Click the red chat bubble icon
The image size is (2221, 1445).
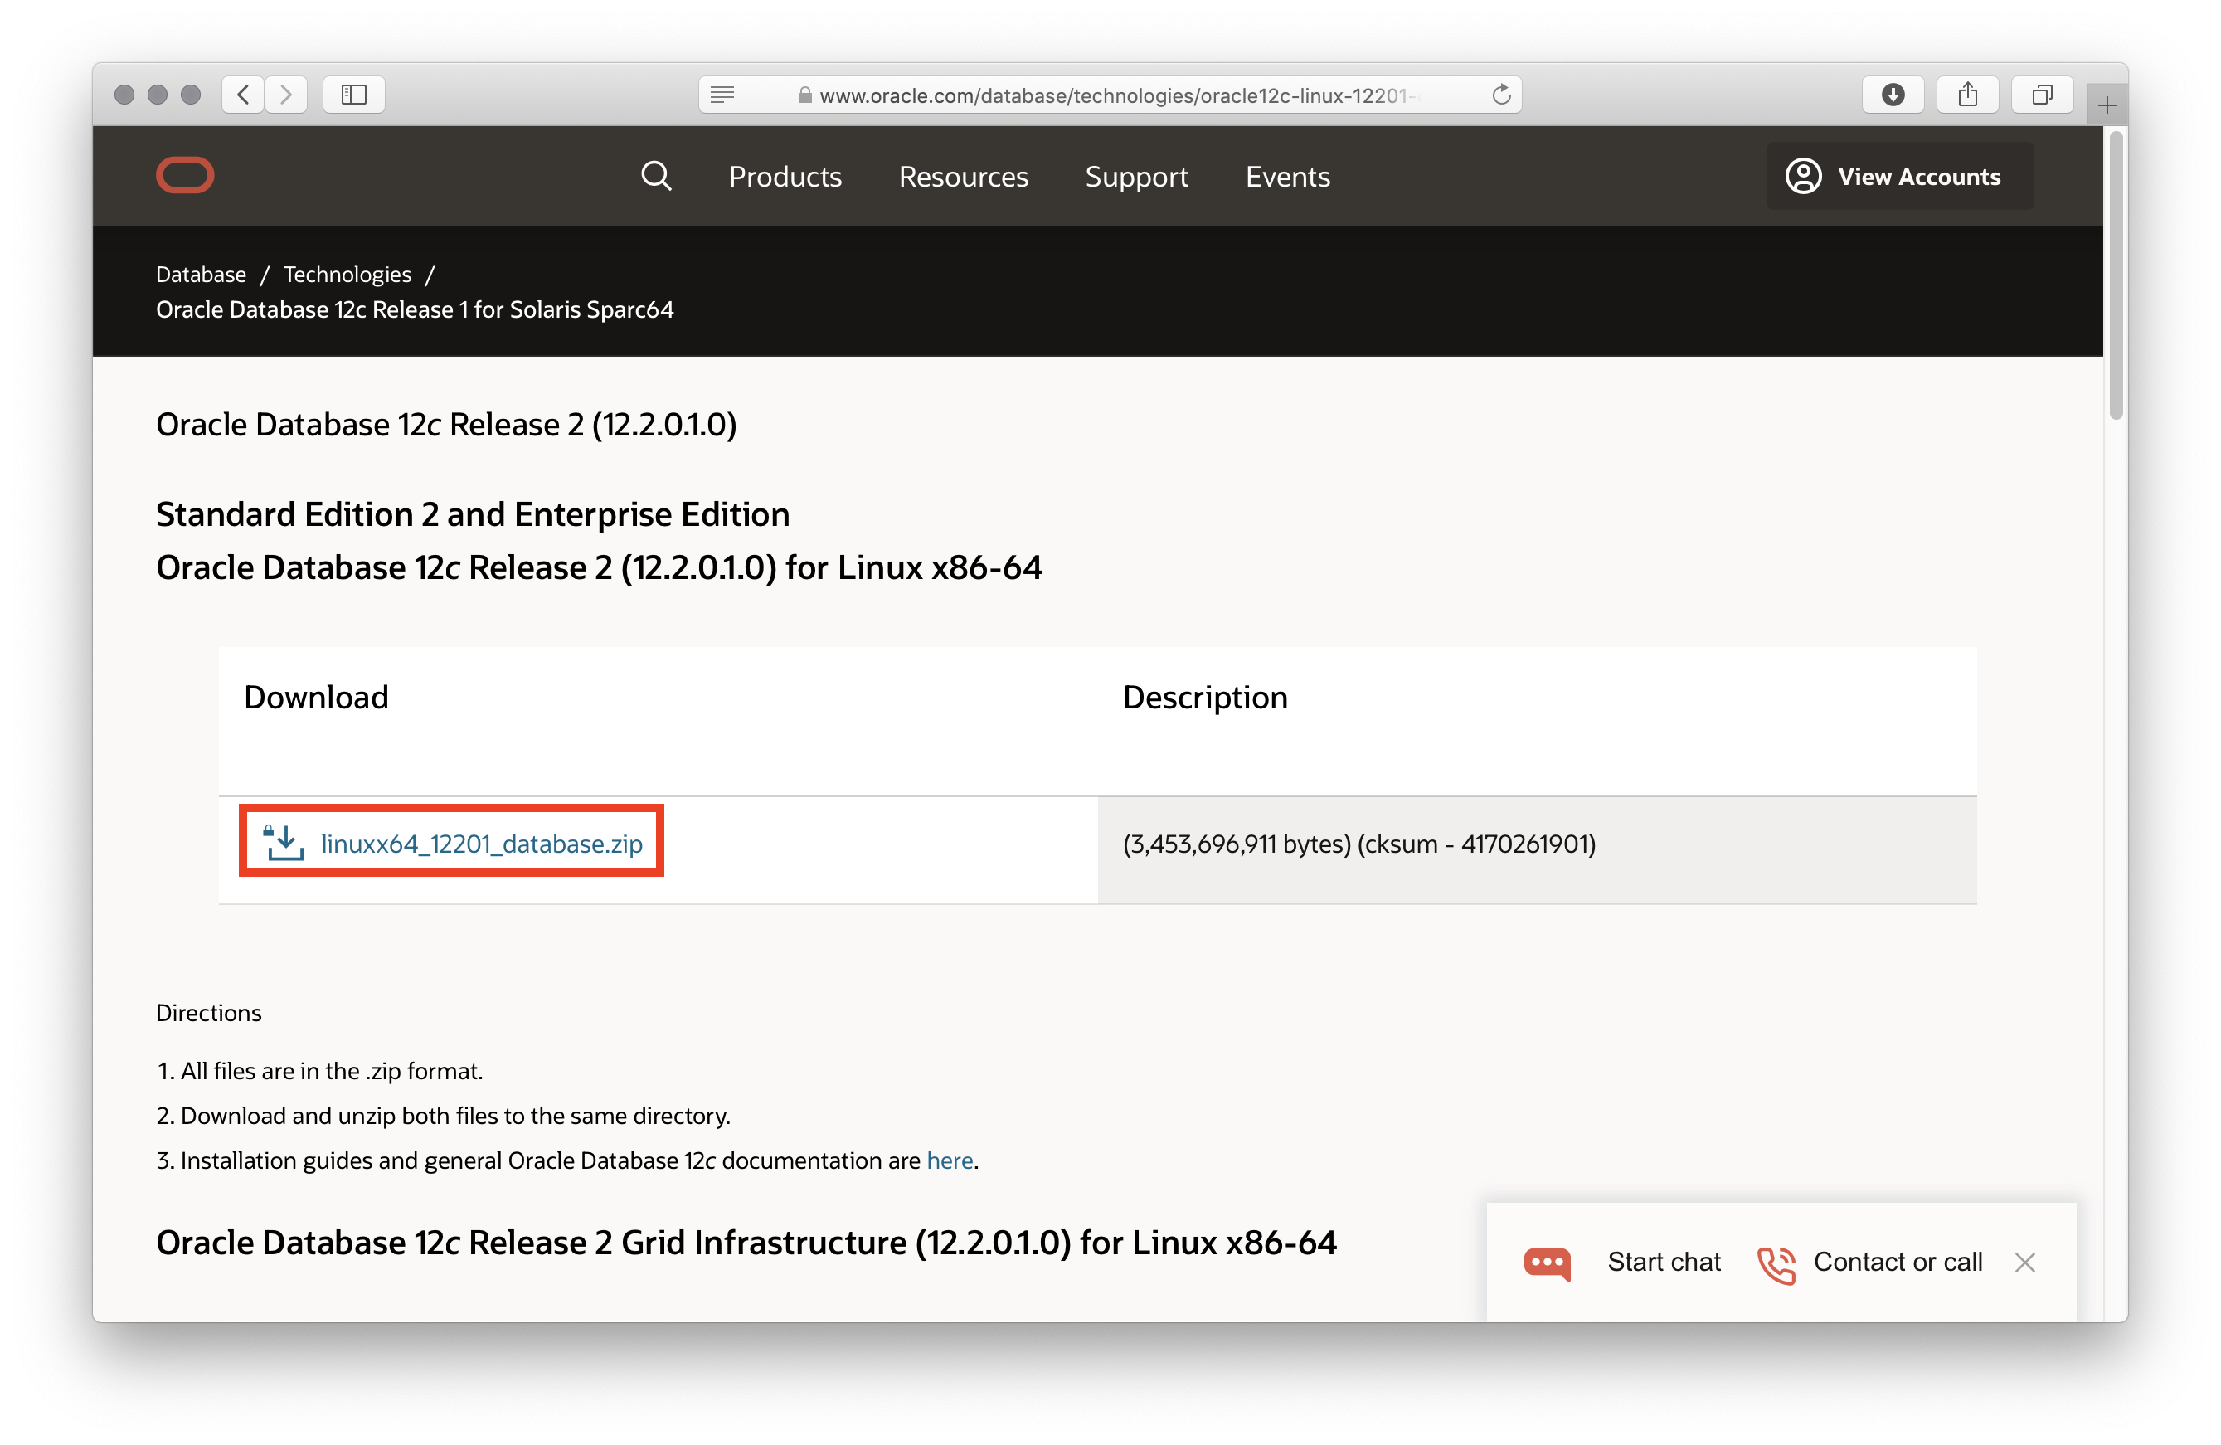point(1548,1264)
